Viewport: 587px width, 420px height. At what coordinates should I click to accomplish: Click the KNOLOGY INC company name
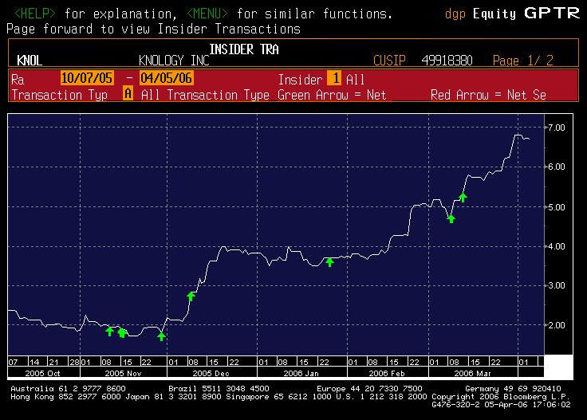(x=174, y=61)
